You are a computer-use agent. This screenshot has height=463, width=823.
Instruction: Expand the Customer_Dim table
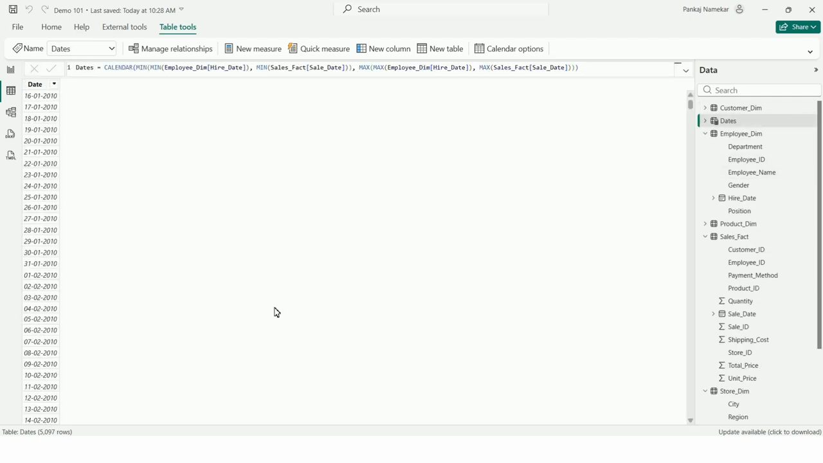click(x=705, y=108)
